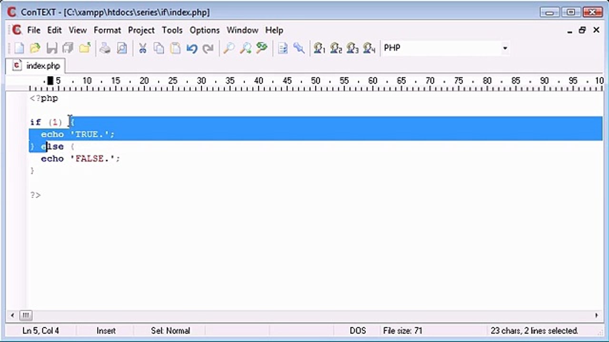
Task: Open the Edit menu
Action: [54, 30]
